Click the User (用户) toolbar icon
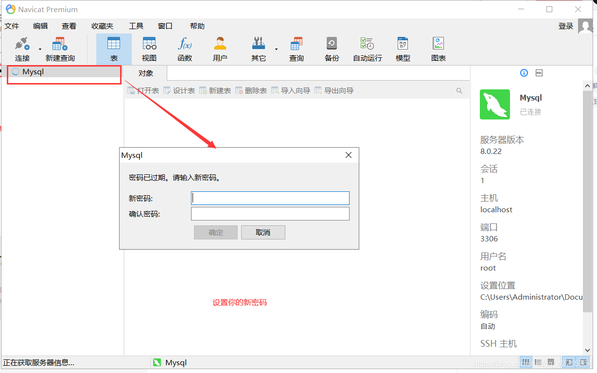Image resolution: width=597 pixels, height=373 pixels. 220,49
